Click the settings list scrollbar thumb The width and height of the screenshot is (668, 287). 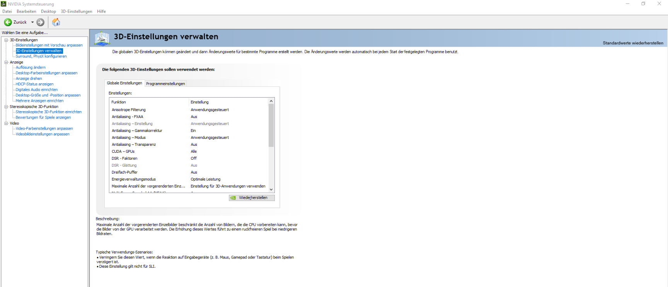pyautogui.click(x=271, y=125)
